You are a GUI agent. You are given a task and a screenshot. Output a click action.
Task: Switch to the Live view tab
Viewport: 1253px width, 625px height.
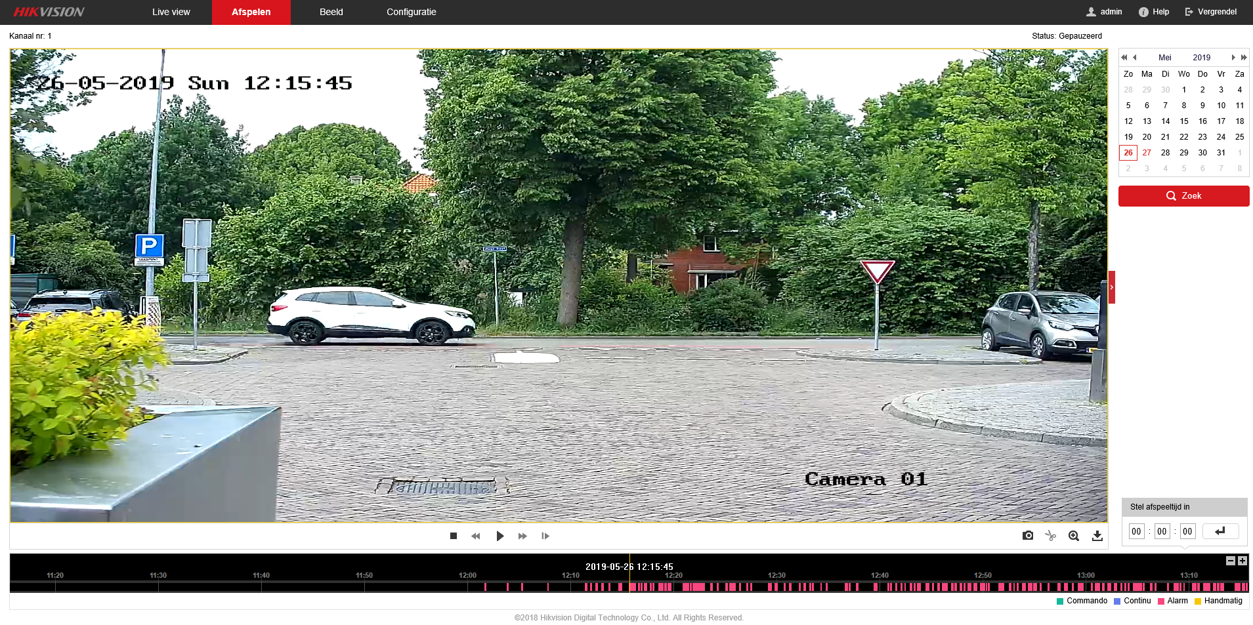171,12
